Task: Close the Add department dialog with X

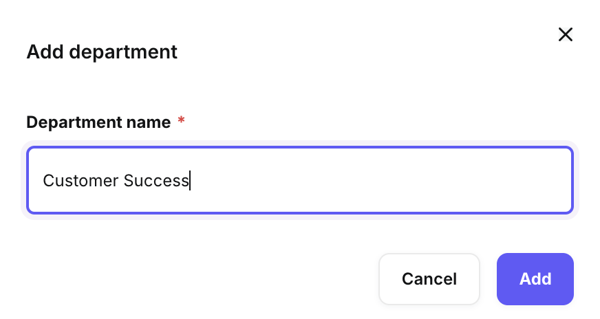Action: 565,34
